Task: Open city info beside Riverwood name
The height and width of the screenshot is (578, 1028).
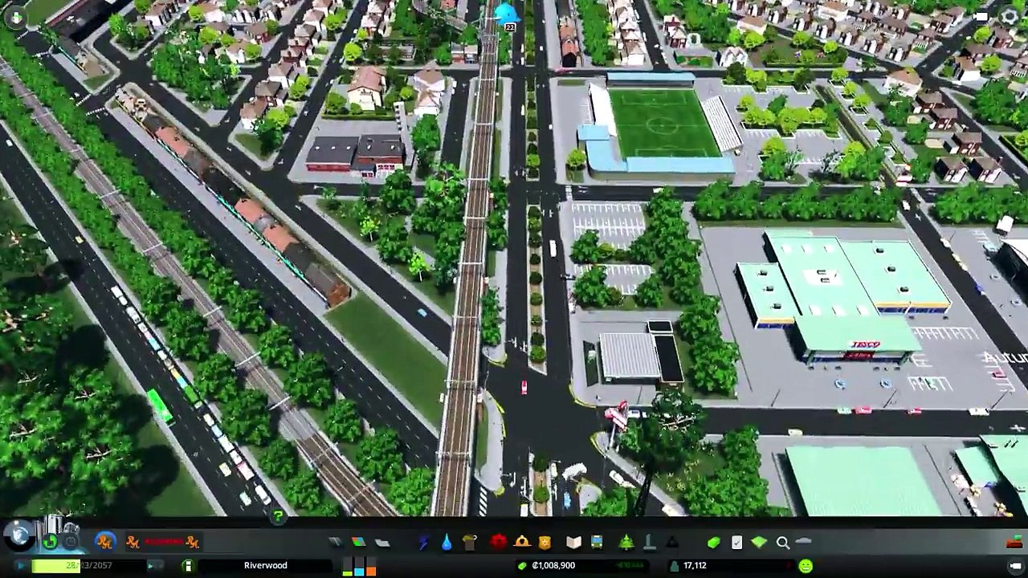Action: click(187, 566)
